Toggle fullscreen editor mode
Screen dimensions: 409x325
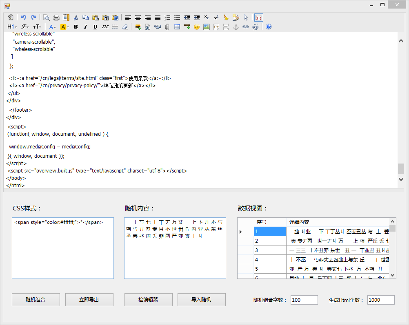[259, 18]
